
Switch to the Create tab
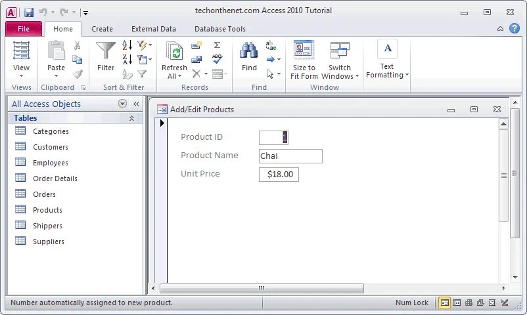(x=102, y=29)
